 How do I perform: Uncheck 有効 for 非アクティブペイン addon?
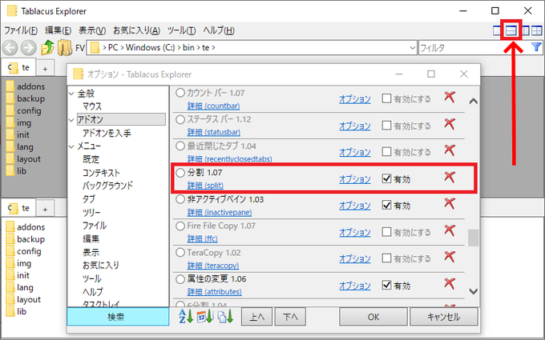(x=386, y=205)
